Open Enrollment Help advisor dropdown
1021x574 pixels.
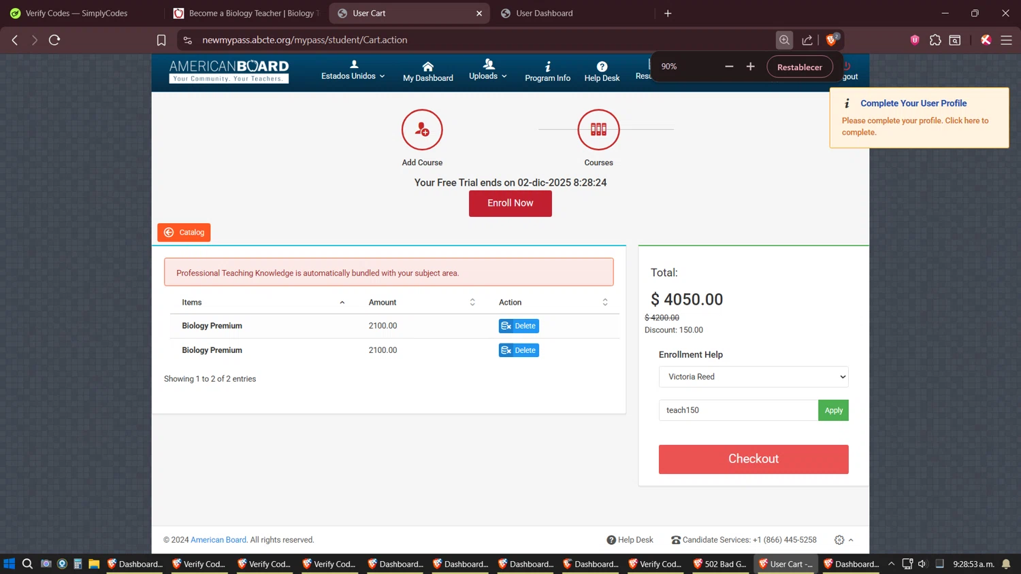(x=753, y=377)
